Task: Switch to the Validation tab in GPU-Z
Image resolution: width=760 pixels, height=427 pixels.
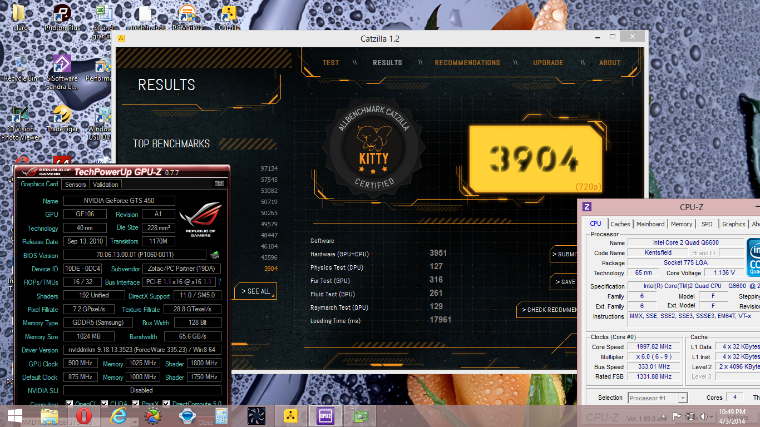Action: pos(105,184)
